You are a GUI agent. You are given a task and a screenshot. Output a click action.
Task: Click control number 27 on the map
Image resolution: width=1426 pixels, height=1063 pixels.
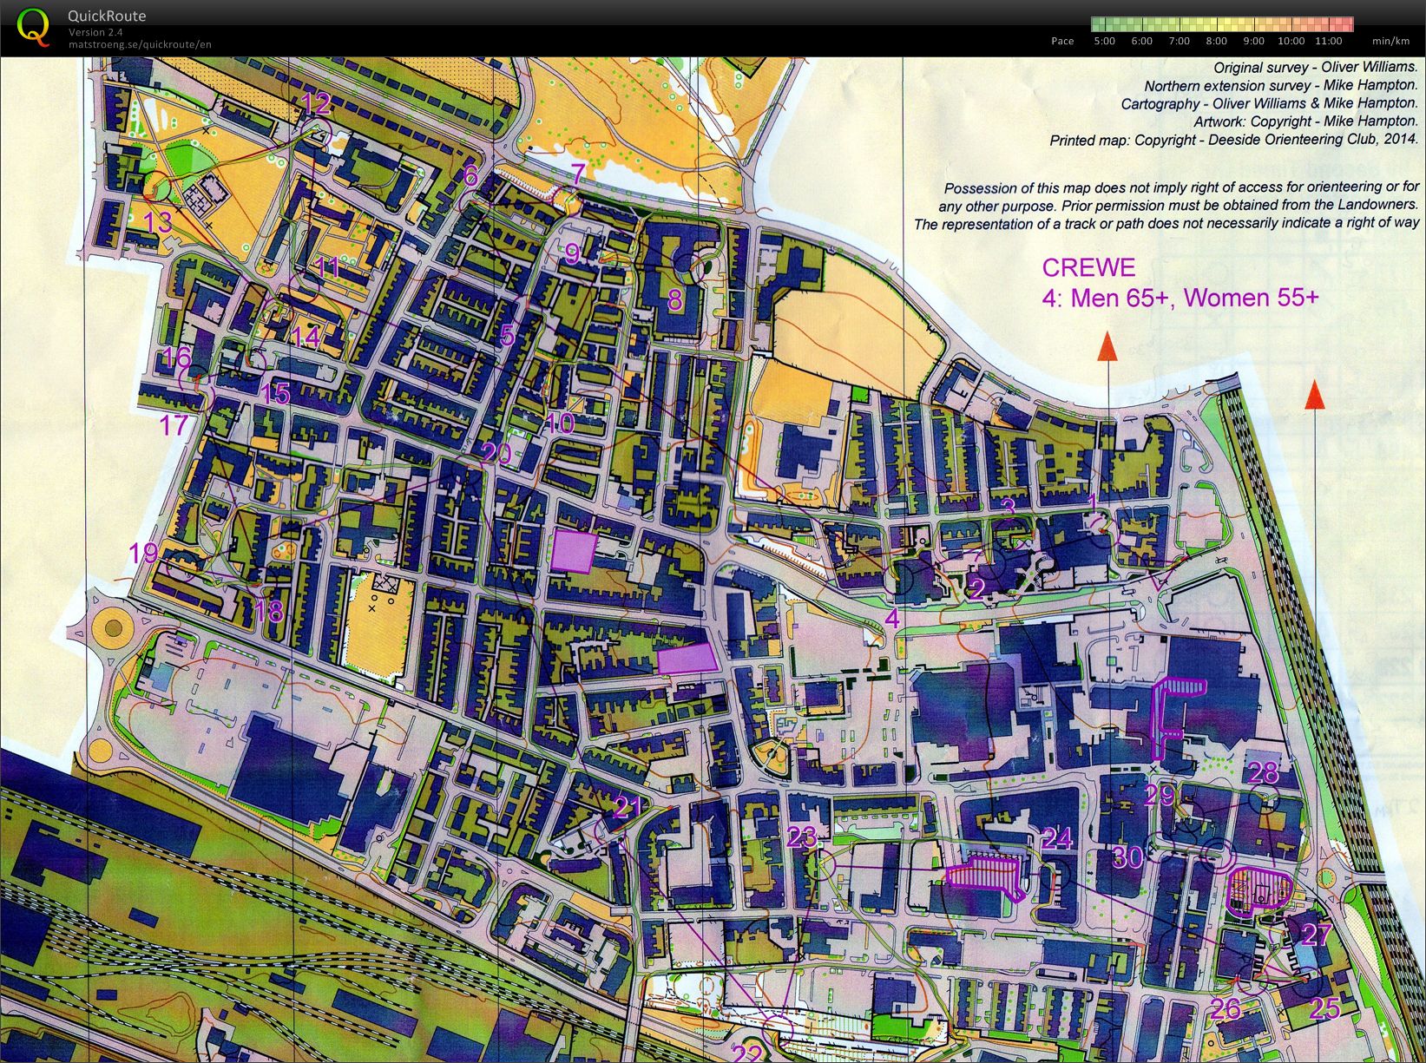coord(1317,935)
